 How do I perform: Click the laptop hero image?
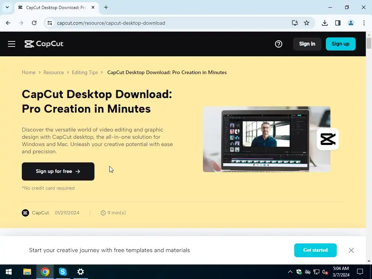[266, 139]
